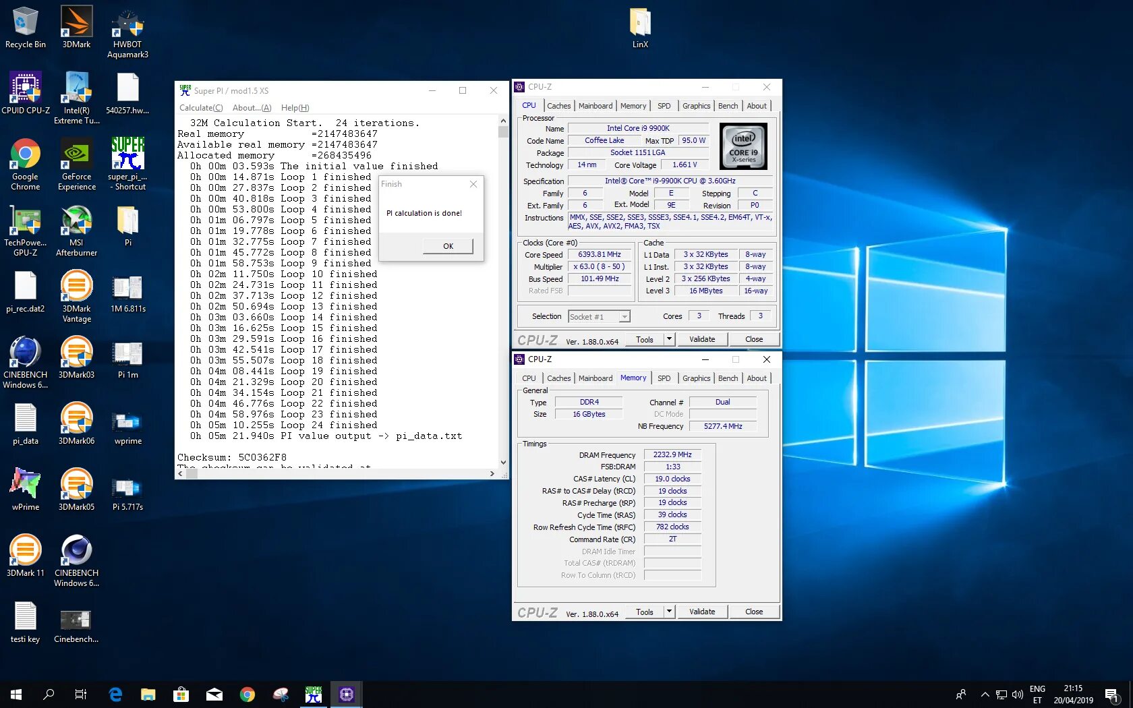Click Close button in upper CPU-Z window
Screen dimensions: 1133x708
(x=754, y=339)
